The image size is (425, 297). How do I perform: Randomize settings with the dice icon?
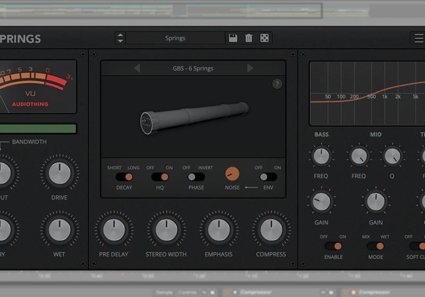pyautogui.click(x=264, y=38)
